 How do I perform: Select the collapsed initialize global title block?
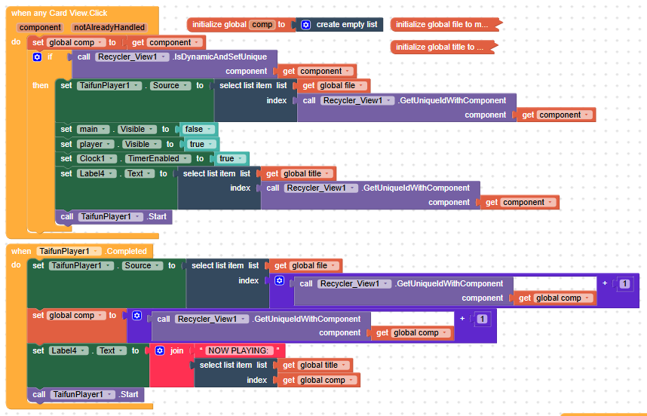(443, 47)
